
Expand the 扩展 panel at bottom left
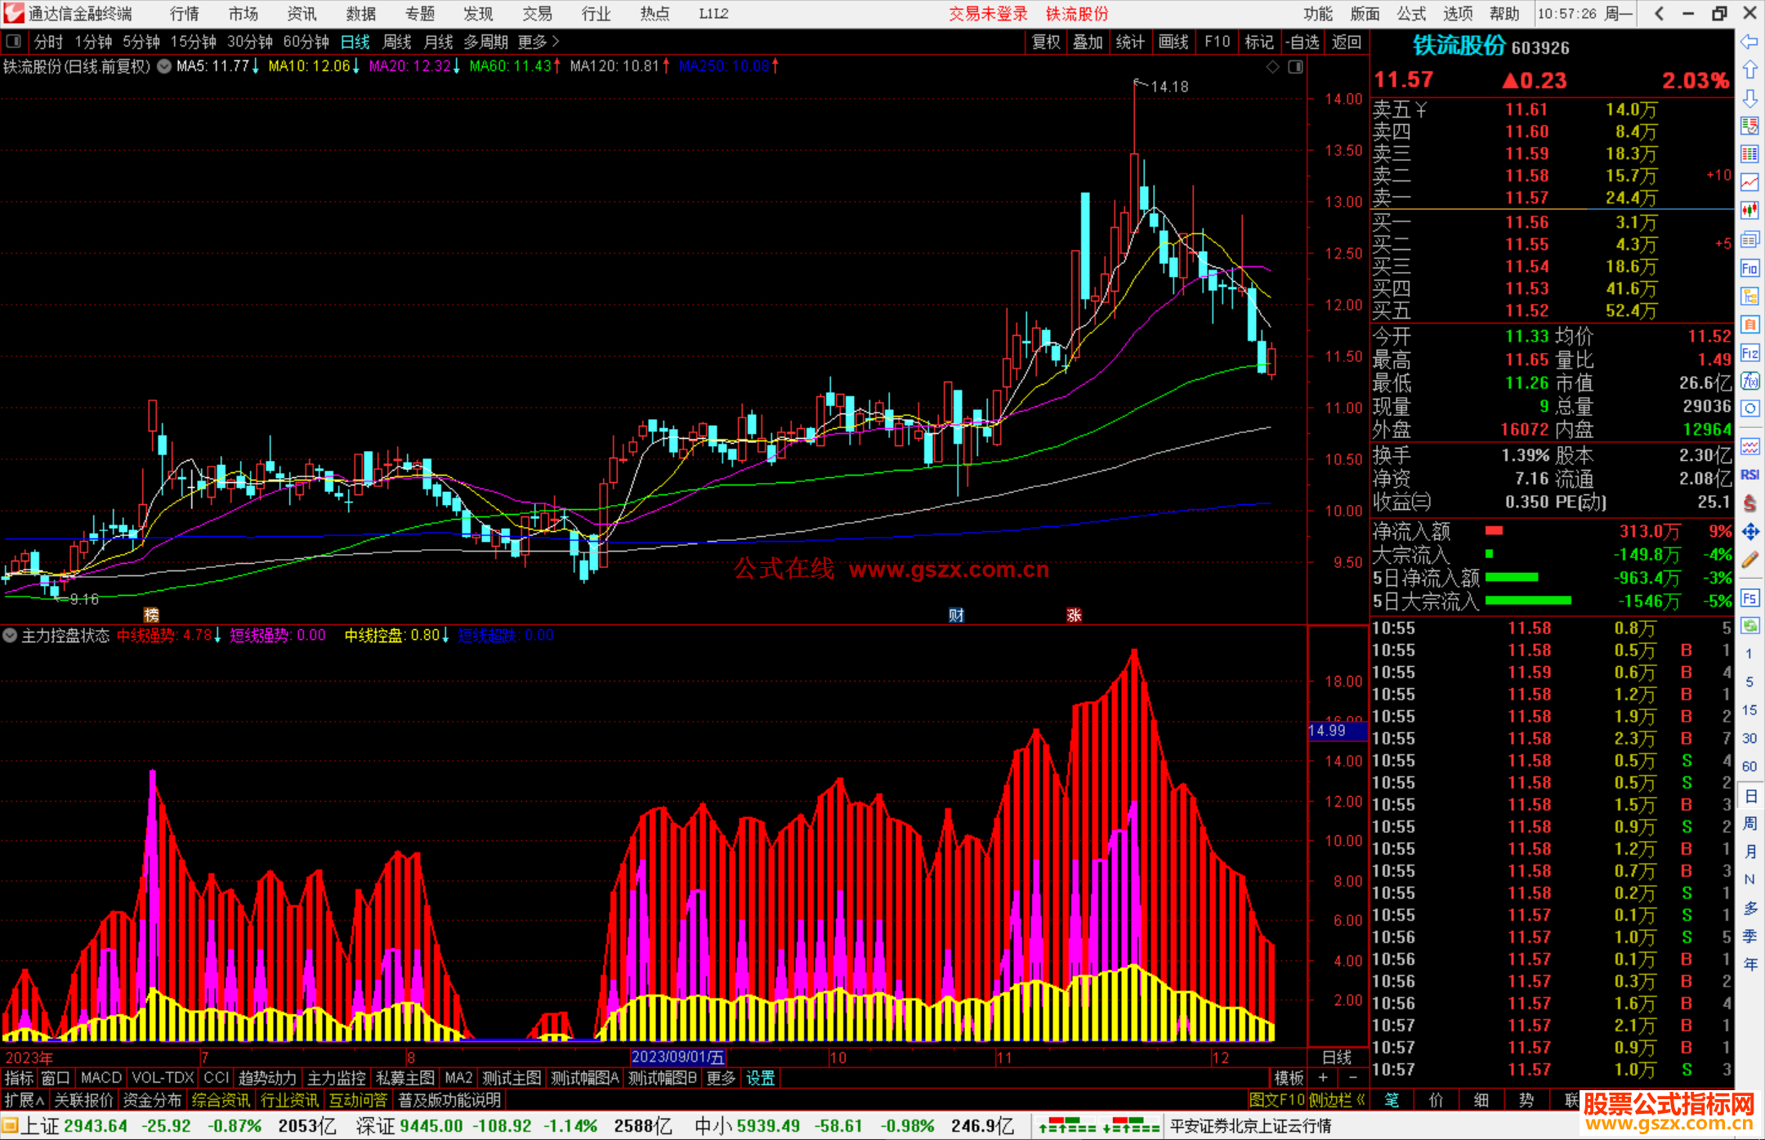24,1100
